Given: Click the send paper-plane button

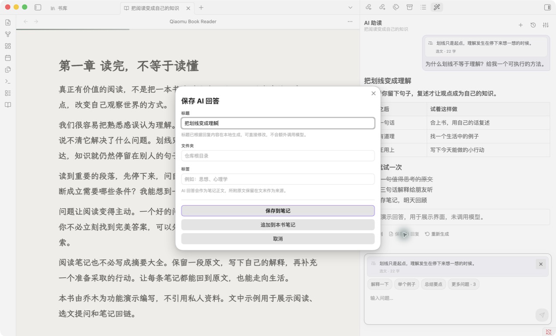Looking at the screenshot, I should point(542,315).
